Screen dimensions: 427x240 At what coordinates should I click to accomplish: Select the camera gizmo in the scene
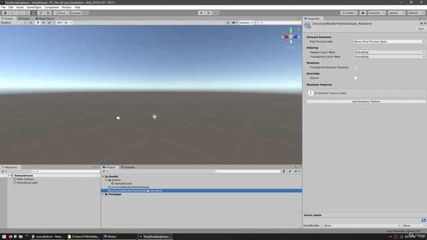[x=118, y=117]
